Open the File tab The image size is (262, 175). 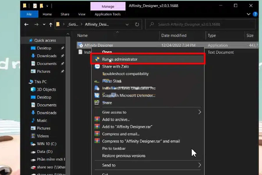click(x=29, y=14)
